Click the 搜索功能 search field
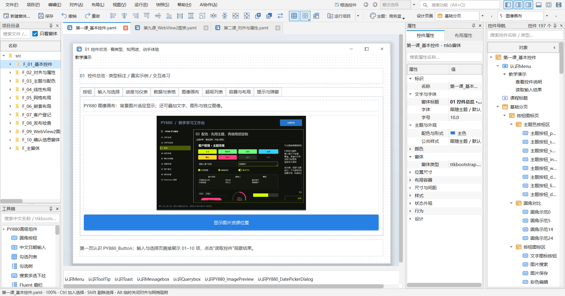This screenshot has width=565, height=296. coord(460,5)
